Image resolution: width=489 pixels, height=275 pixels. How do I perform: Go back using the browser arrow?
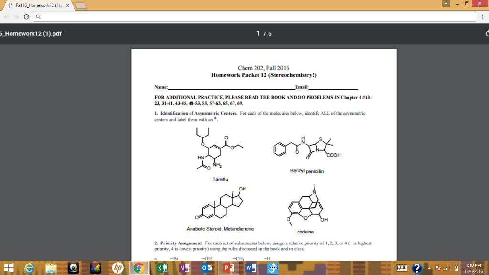7,17
